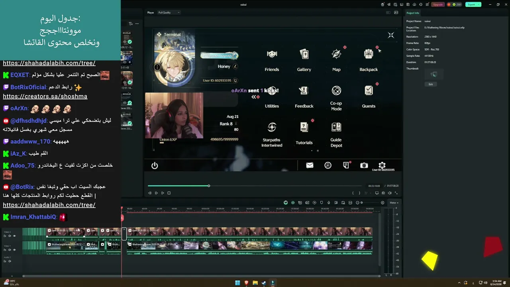Stop playback with the square stop button

169,193
